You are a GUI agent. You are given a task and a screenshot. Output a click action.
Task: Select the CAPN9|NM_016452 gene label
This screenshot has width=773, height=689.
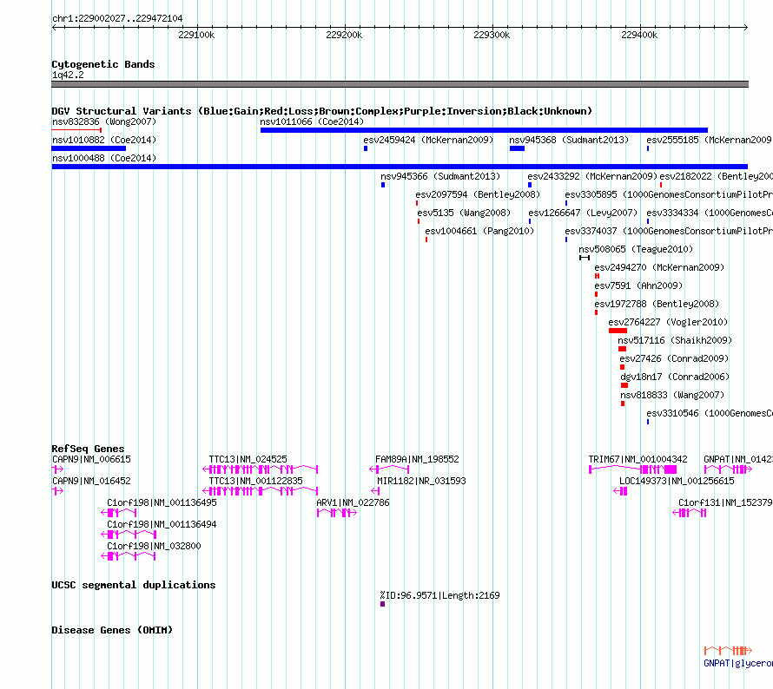click(91, 481)
